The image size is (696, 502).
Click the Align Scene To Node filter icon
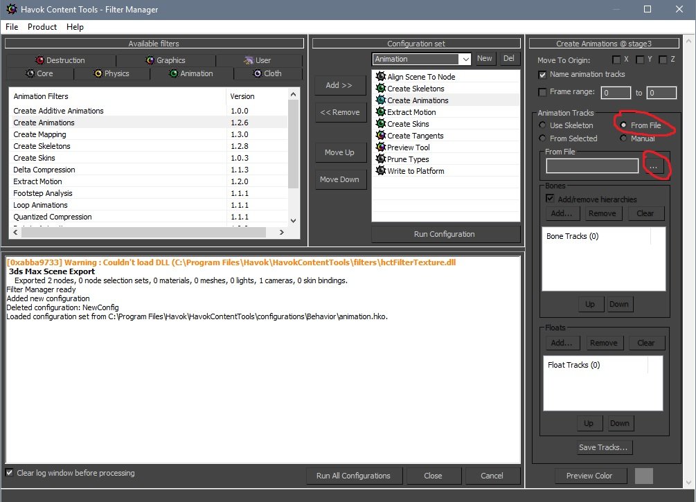pos(380,77)
